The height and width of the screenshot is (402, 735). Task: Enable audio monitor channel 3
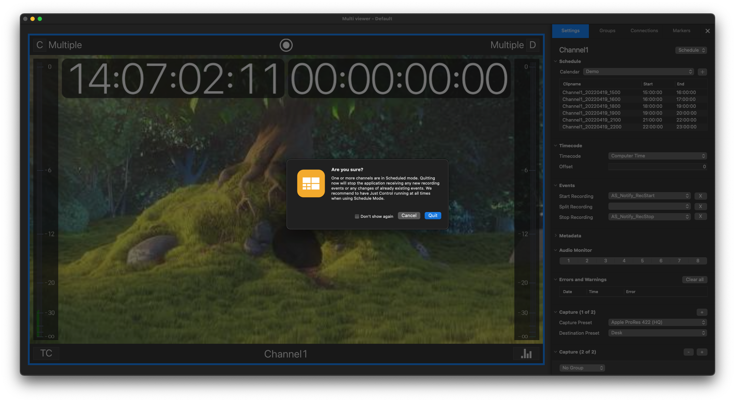click(x=606, y=261)
